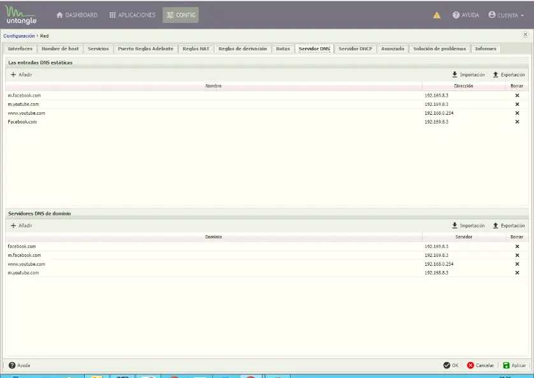This screenshot has width=534, height=378.
Task: Sort domain servers by Servidor column
Action: tap(463, 236)
